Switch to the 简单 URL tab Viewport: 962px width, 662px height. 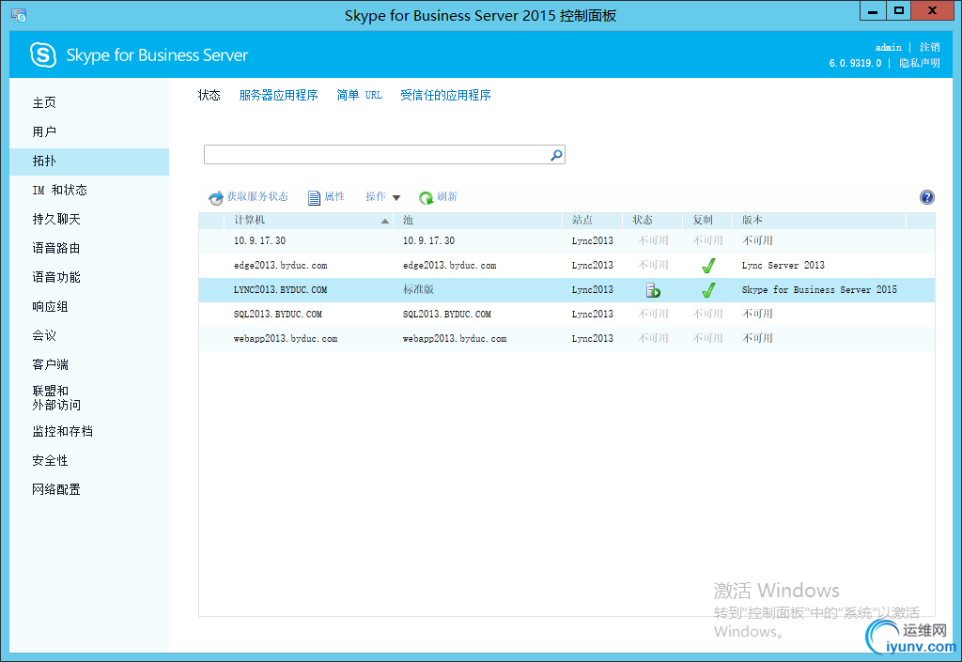point(359,95)
